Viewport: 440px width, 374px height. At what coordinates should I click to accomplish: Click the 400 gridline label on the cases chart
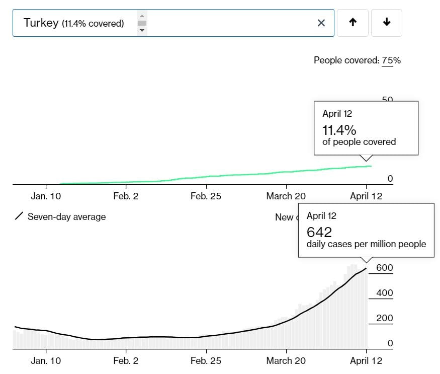(x=385, y=293)
